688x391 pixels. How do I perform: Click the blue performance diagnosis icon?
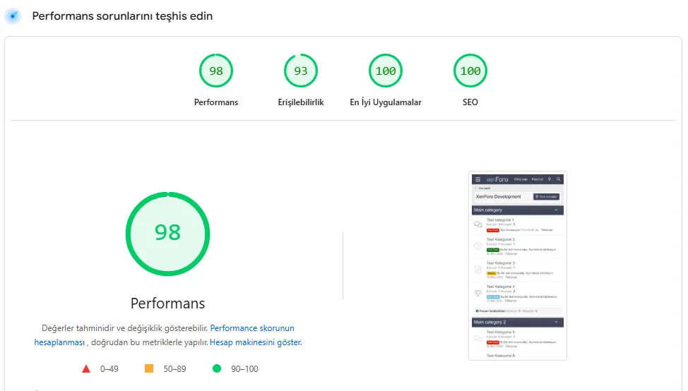click(13, 16)
